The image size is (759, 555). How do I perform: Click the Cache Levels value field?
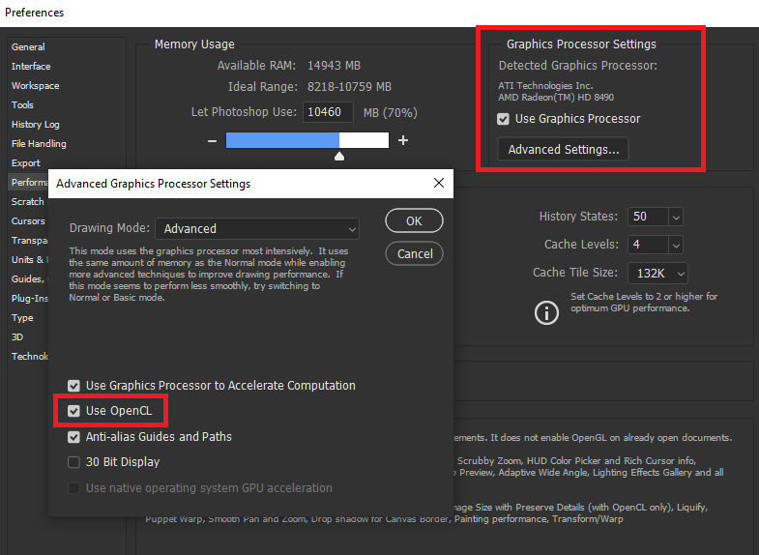coord(648,245)
